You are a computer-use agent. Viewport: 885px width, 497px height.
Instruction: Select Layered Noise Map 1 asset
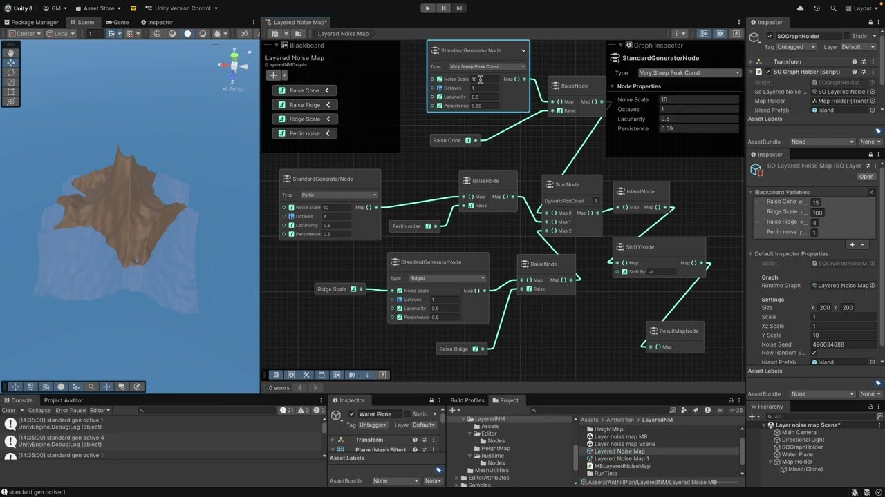[x=621, y=459]
